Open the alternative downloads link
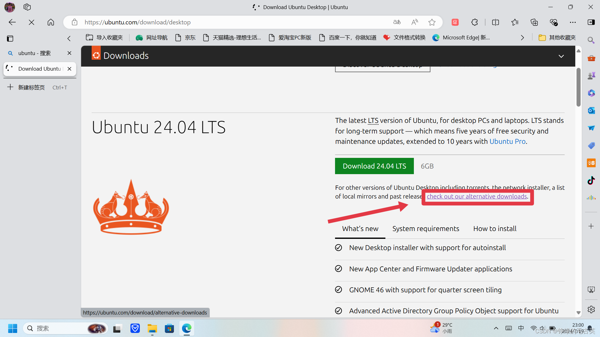The height and width of the screenshot is (337, 600). tap(477, 196)
